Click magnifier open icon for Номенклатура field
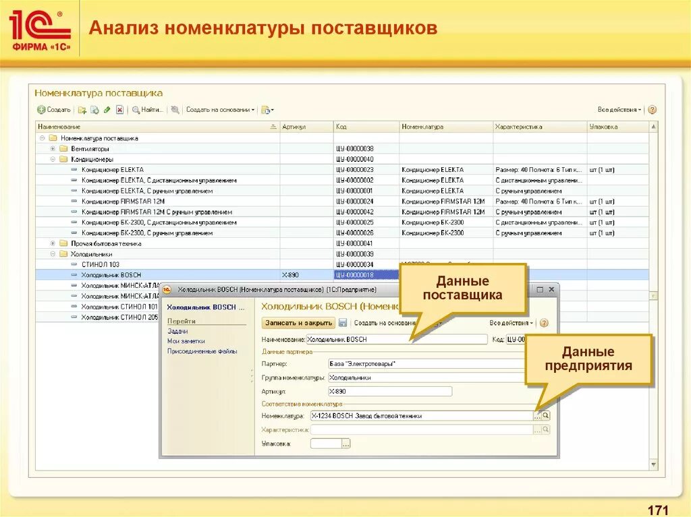The image size is (691, 517). (x=545, y=416)
